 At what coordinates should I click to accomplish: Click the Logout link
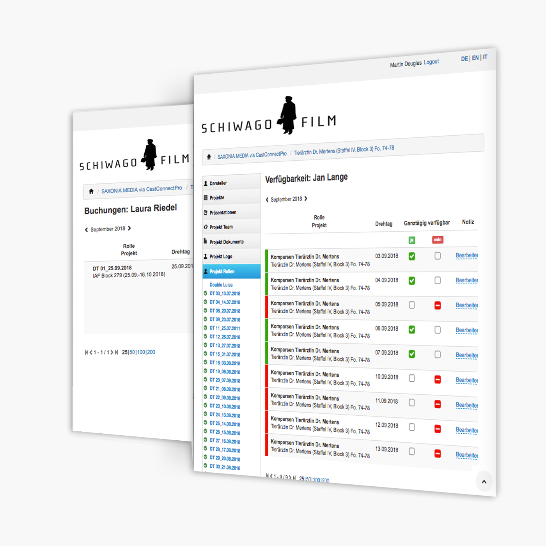tap(431, 62)
